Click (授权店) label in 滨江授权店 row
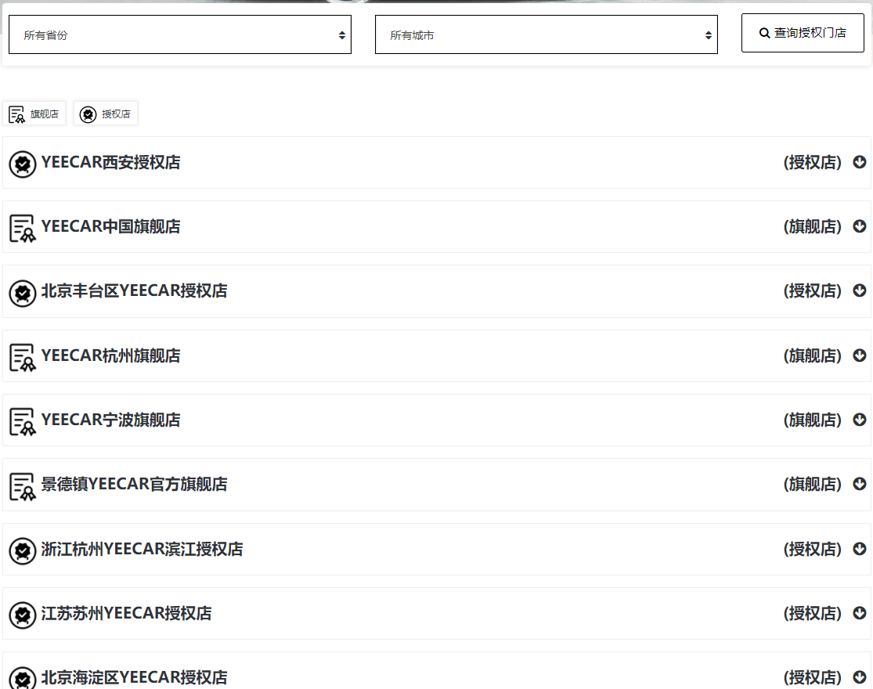Image resolution: width=873 pixels, height=689 pixels. [812, 550]
